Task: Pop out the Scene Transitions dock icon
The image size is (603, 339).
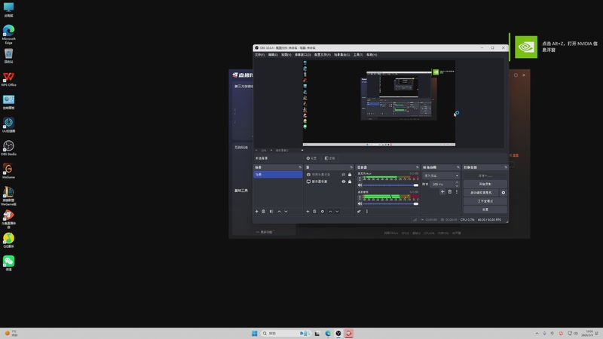Action: pyautogui.click(x=458, y=167)
